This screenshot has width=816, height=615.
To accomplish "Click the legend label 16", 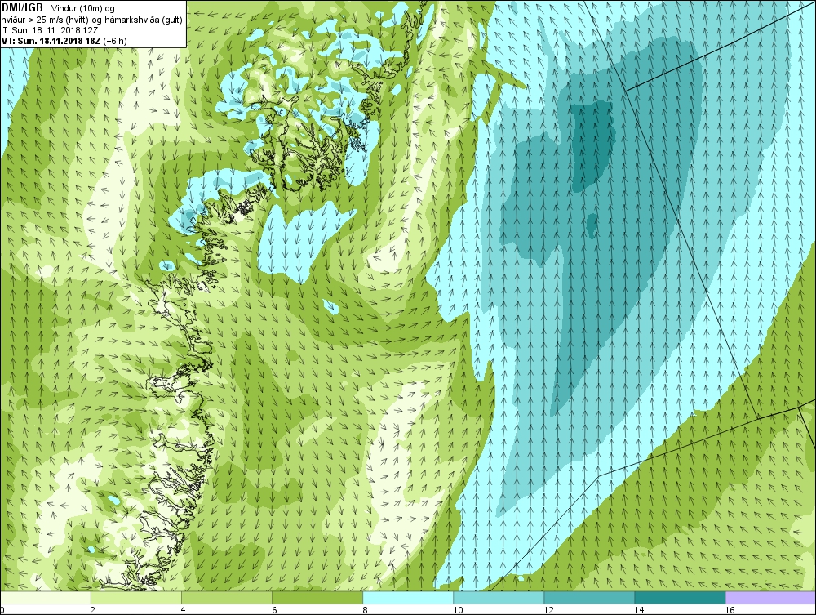I will tap(730, 610).
